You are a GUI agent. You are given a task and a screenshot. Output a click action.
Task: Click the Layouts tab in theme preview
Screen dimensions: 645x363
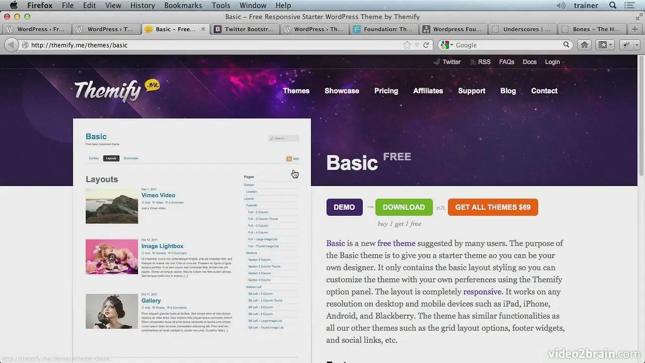[111, 158]
